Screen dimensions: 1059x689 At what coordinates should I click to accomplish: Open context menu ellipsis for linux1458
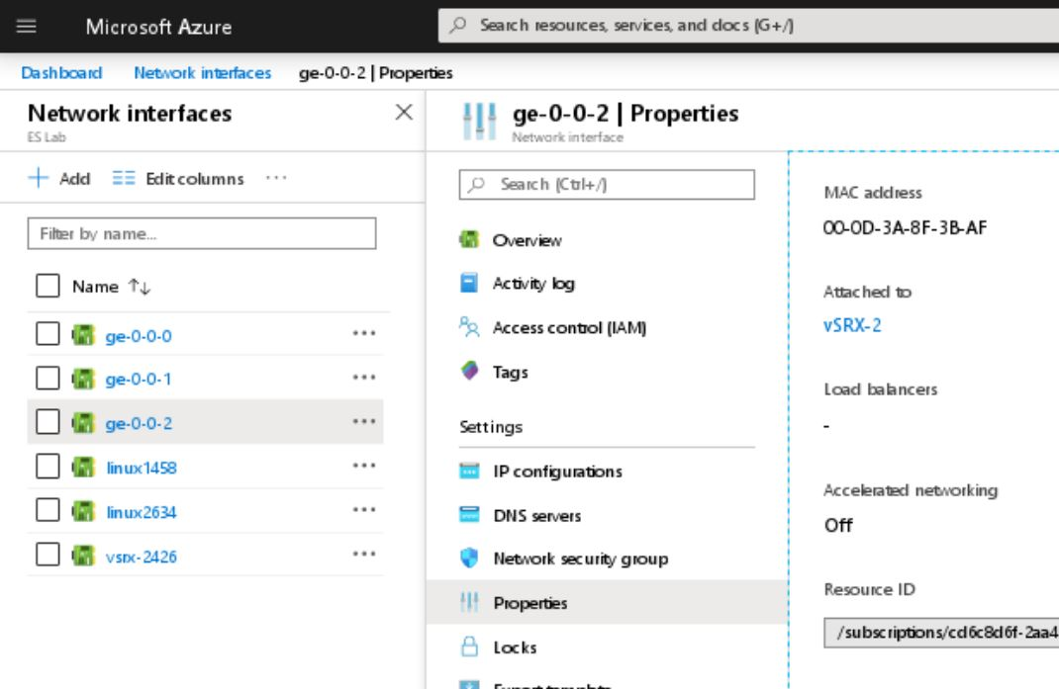pyautogui.click(x=364, y=466)
